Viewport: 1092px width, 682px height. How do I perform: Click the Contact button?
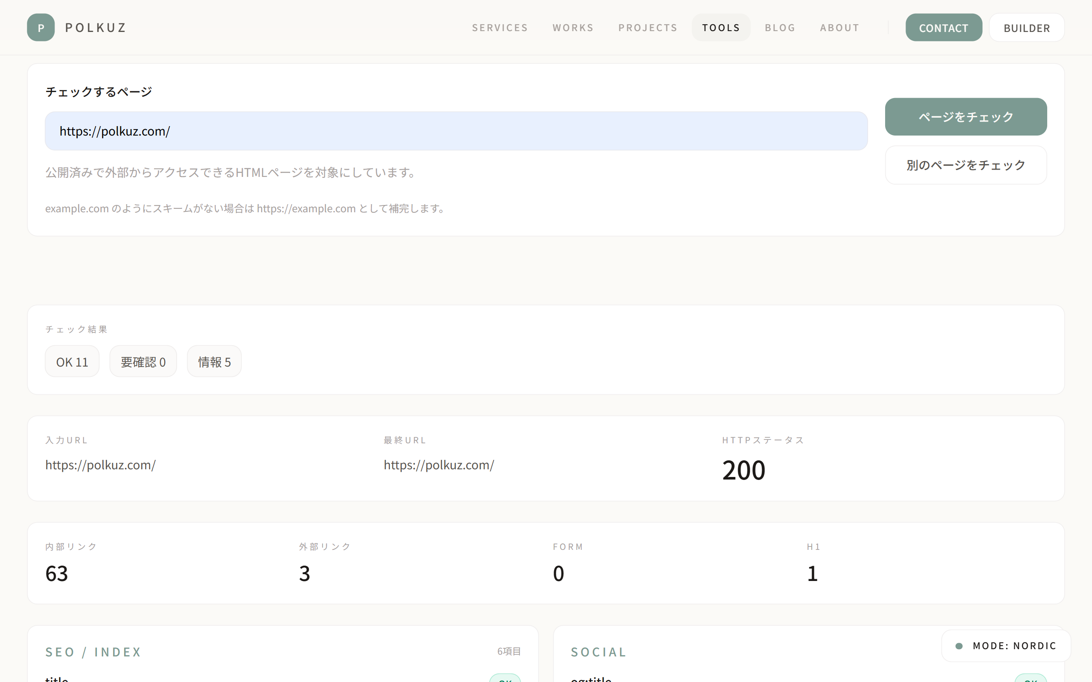944,28
